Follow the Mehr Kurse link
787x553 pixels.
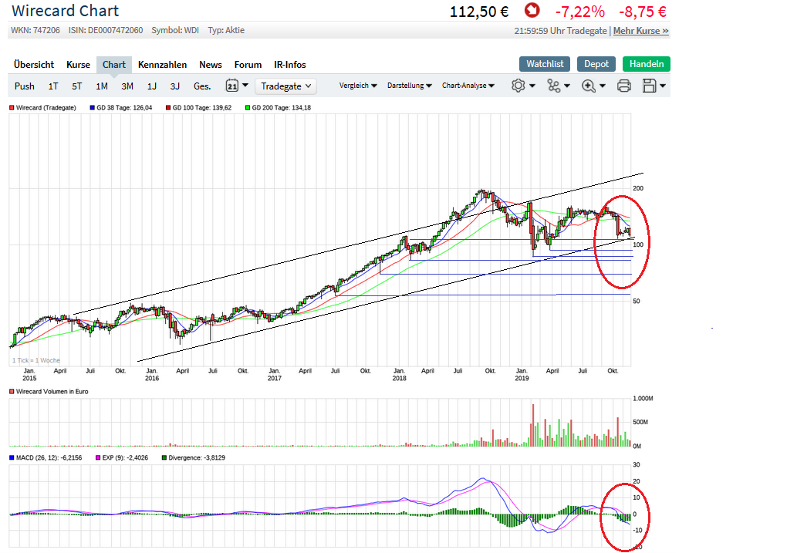pyautogui.click(x=641, y=31)
